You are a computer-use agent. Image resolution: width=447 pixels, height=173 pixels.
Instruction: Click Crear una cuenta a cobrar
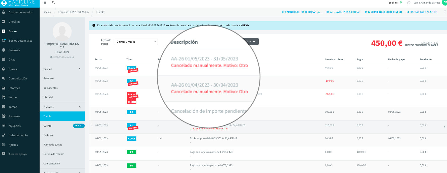coord(343,12)
